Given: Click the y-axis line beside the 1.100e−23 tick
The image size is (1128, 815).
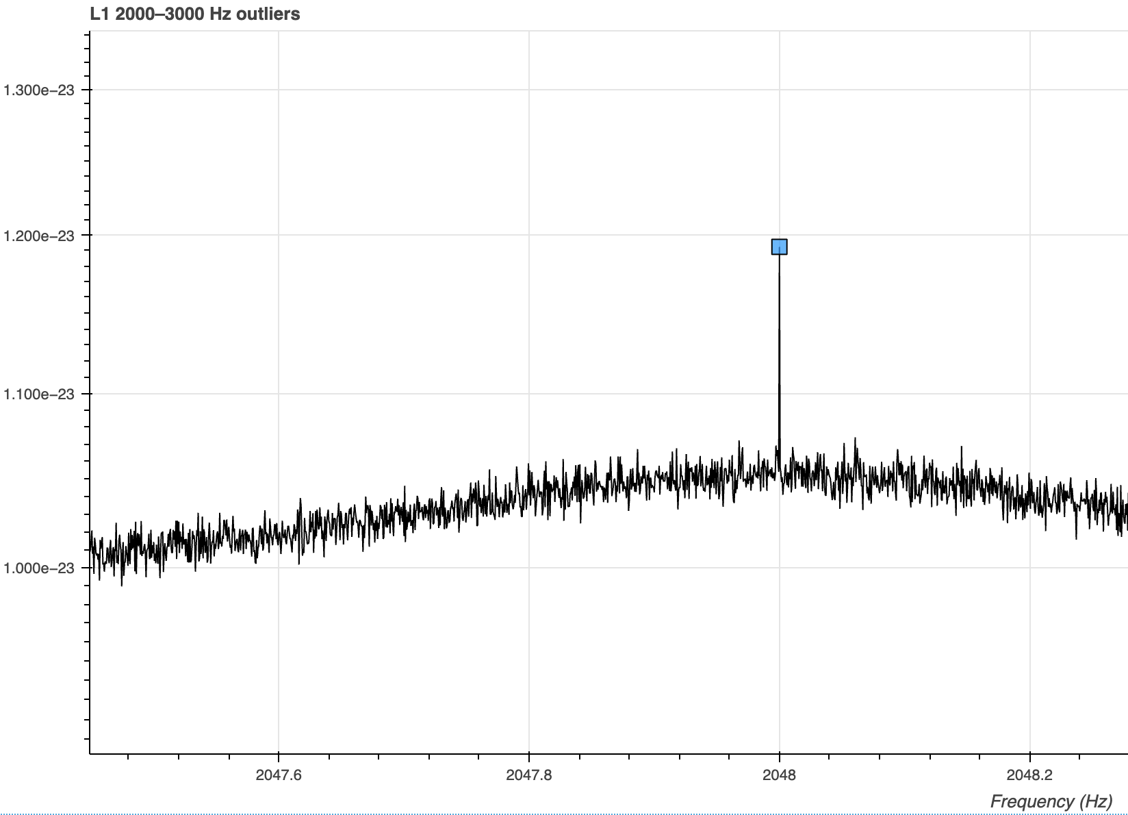Looking at the screenshot, I should [90, 394].
